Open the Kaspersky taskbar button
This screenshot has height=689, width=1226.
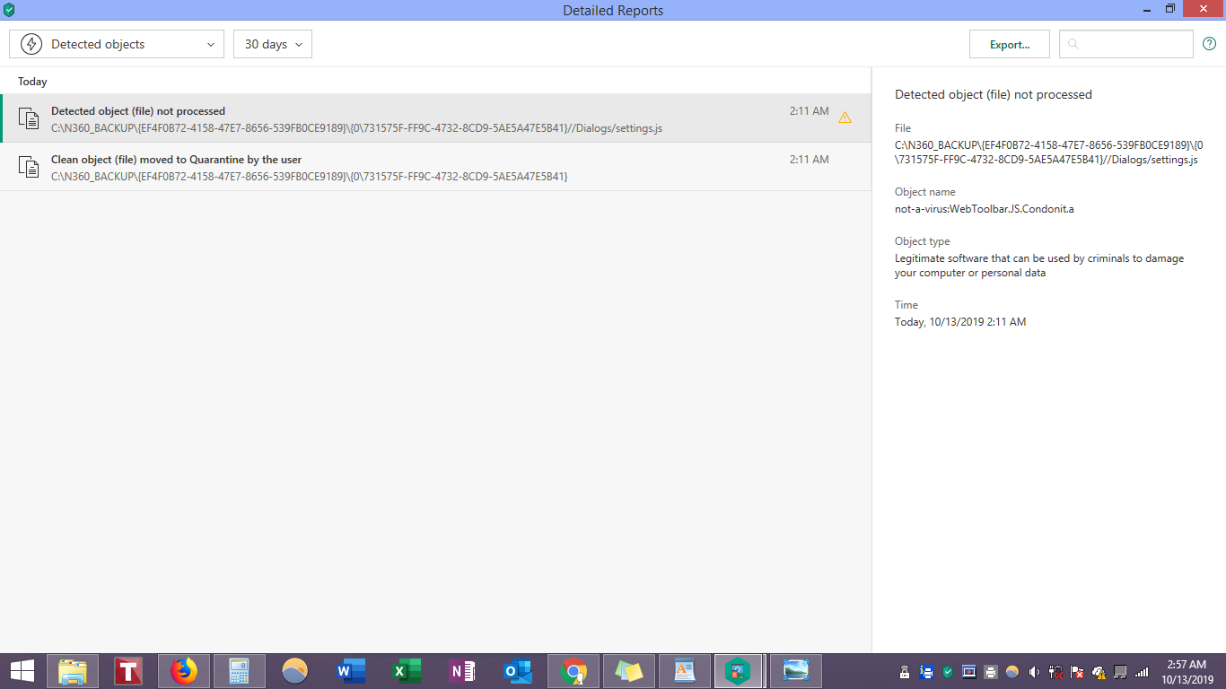[739, 671]
